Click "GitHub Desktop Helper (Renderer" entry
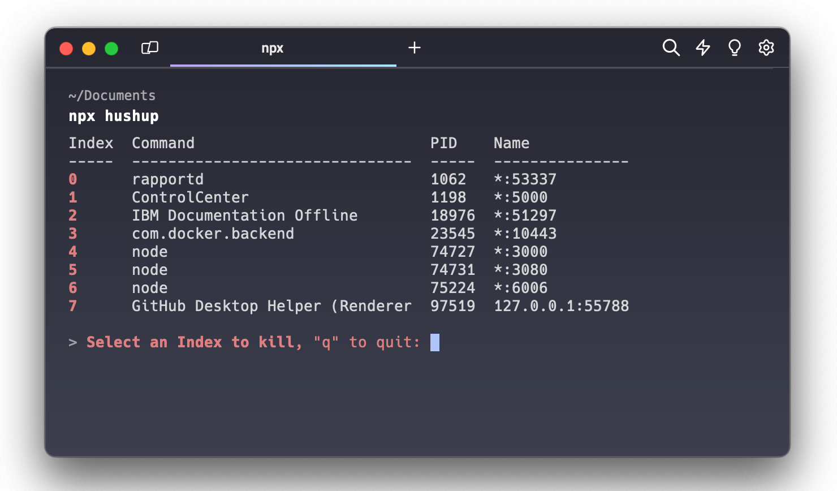Image resolution: width=837 pixels, height=491 pixels. pos(272,306)
